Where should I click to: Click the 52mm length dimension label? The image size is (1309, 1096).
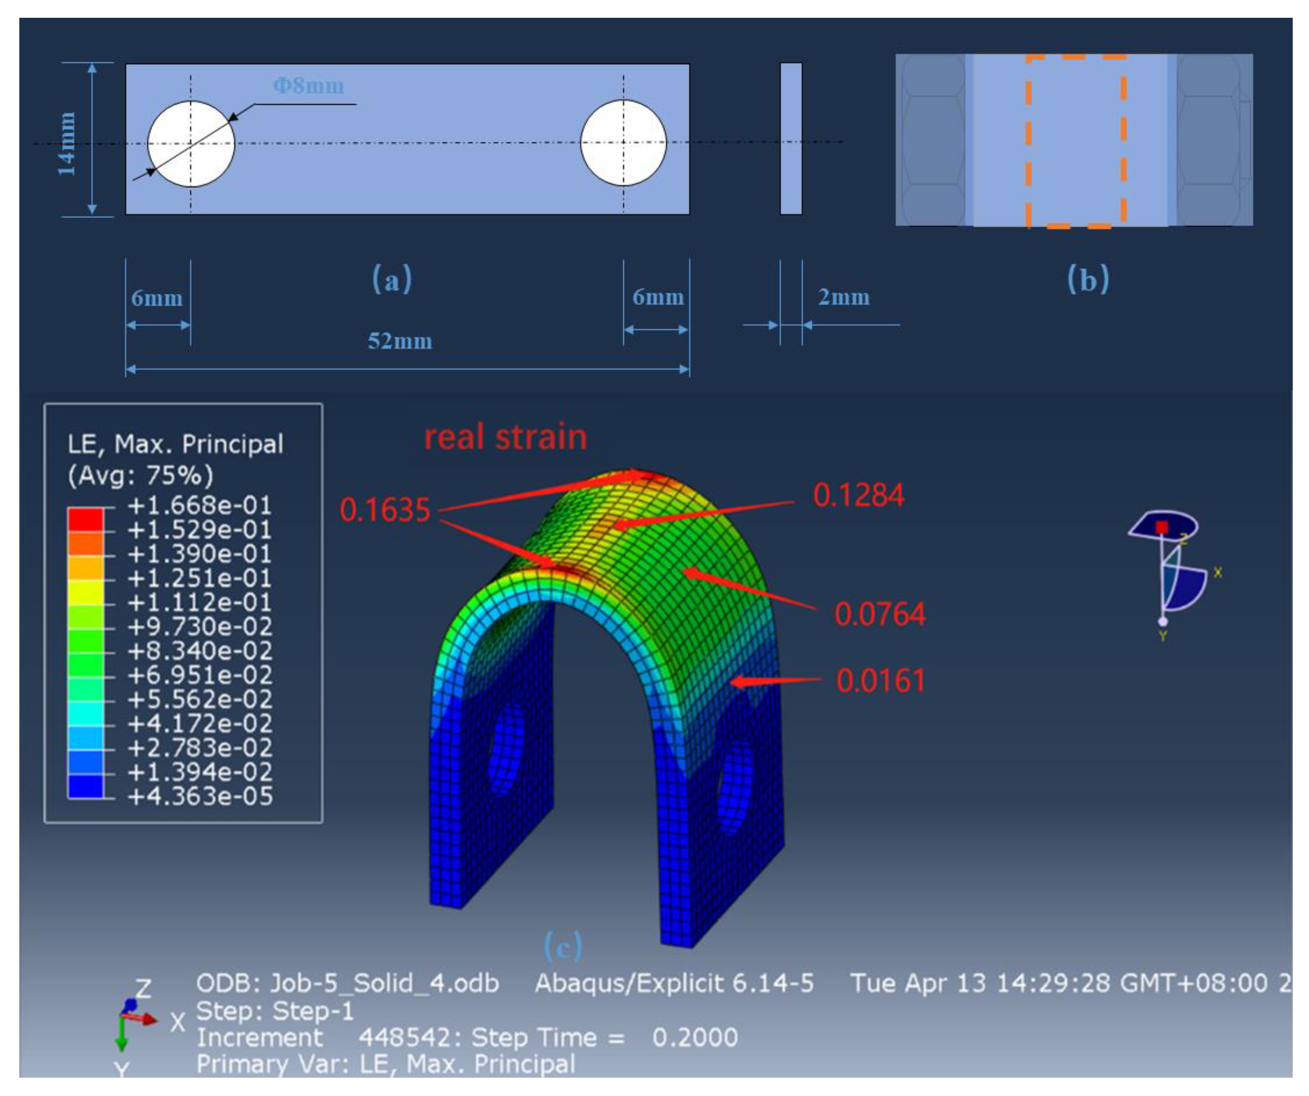[400, 341]
